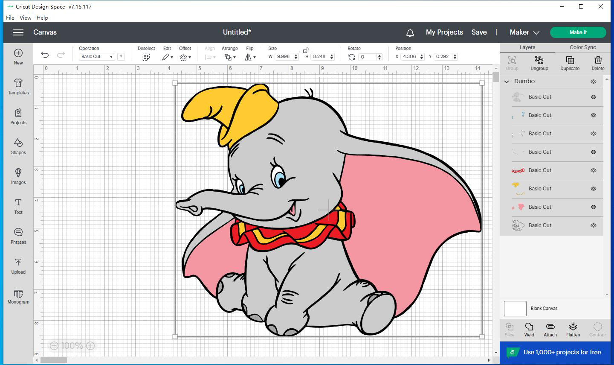This screenshot has height=365, width=614.
Task: Hide the yellow hat Basic Cut layer
Action: [593, 189]
